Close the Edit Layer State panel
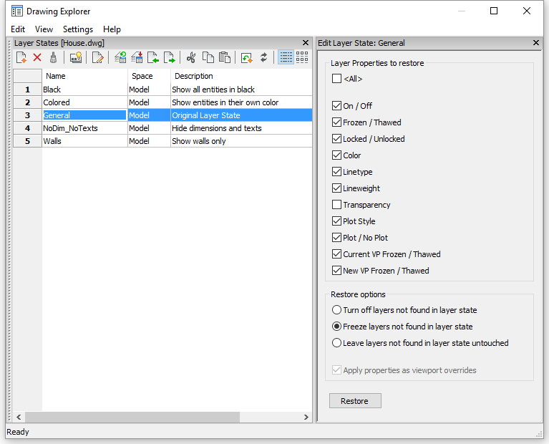 536,43
